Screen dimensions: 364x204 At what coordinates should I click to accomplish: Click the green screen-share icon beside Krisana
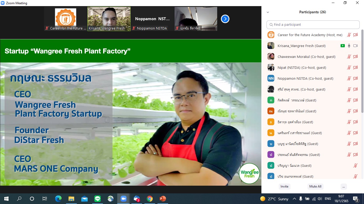pyautogui.click(x=343, y=46)
